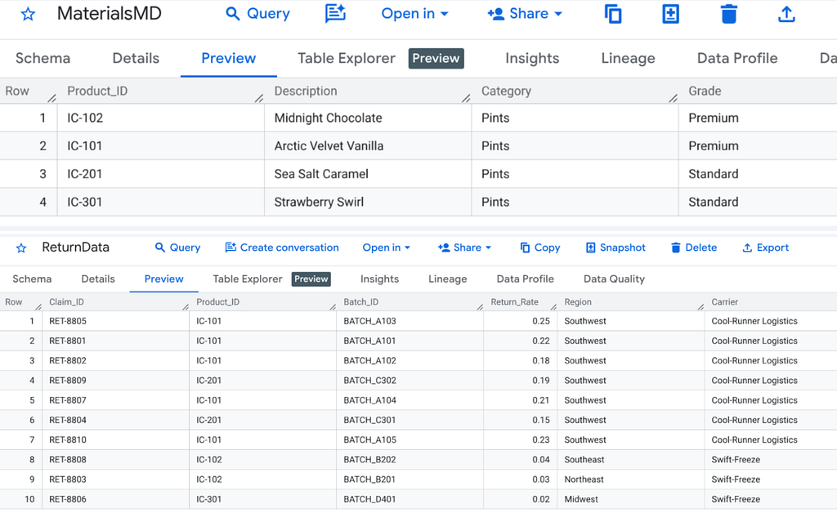Expand the ReturnData 'Open in' dropdown

(387, 248)
